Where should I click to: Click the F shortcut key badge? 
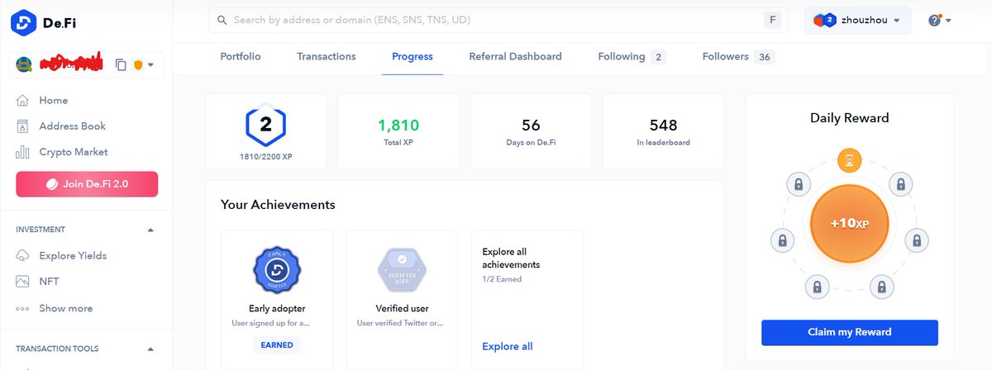773,20
